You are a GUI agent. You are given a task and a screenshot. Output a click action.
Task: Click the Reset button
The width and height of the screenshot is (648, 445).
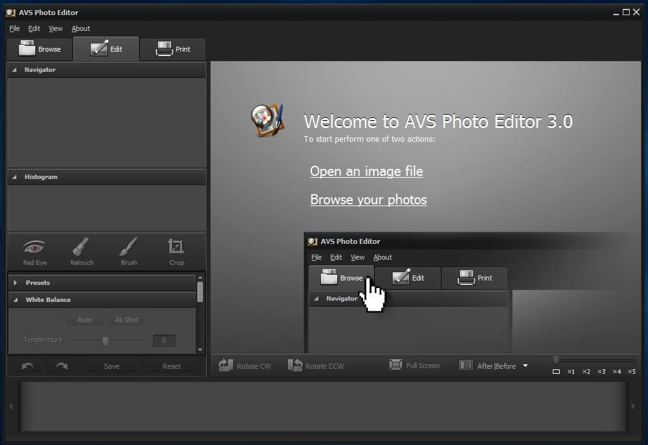tap(171, 366)
